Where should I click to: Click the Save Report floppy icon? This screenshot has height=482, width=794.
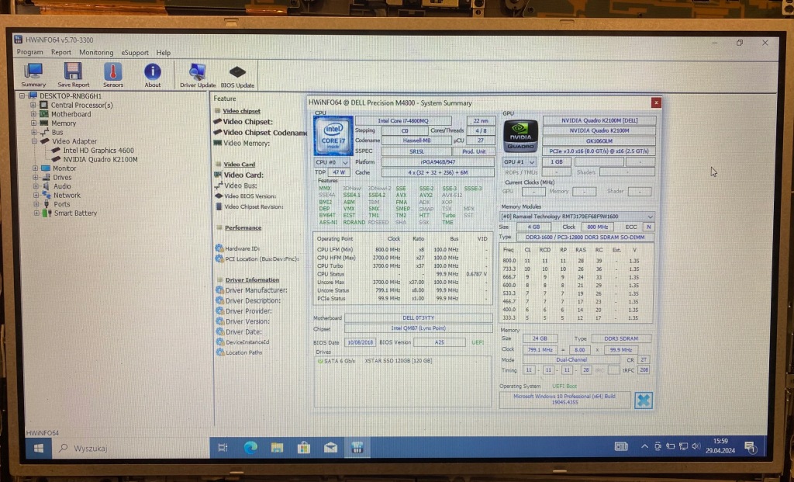(x=73, y=75)
